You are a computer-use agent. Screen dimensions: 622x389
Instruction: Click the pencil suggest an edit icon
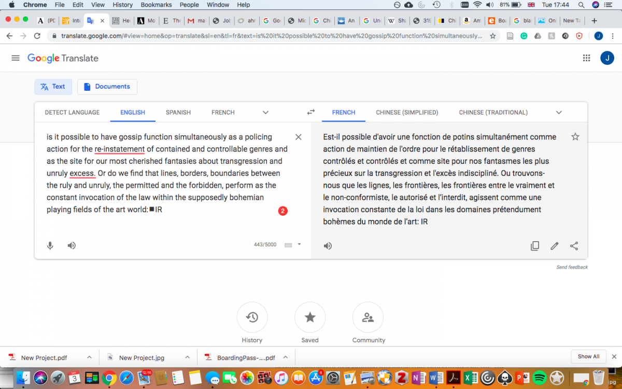[x=555, y=246]
